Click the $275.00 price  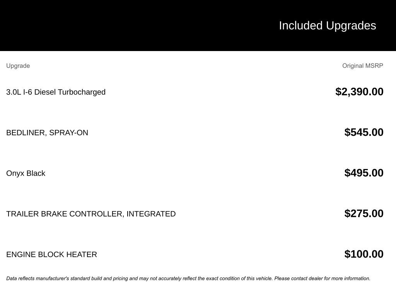[364, 213]
